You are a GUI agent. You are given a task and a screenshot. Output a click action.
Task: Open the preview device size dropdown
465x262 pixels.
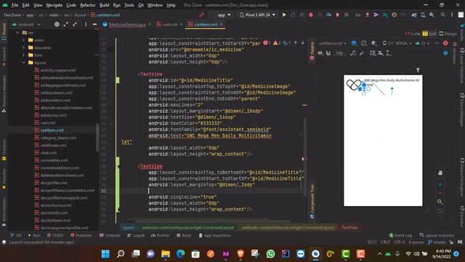point(397,43)
